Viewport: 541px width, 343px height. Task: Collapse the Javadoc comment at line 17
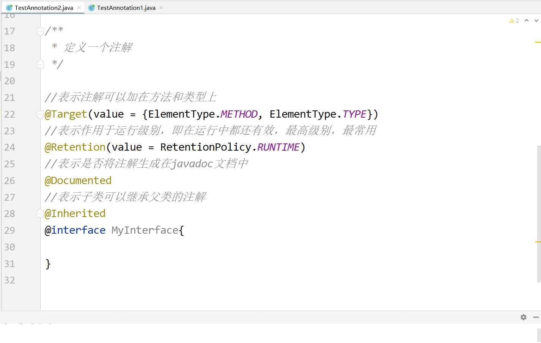pos(40,31)
